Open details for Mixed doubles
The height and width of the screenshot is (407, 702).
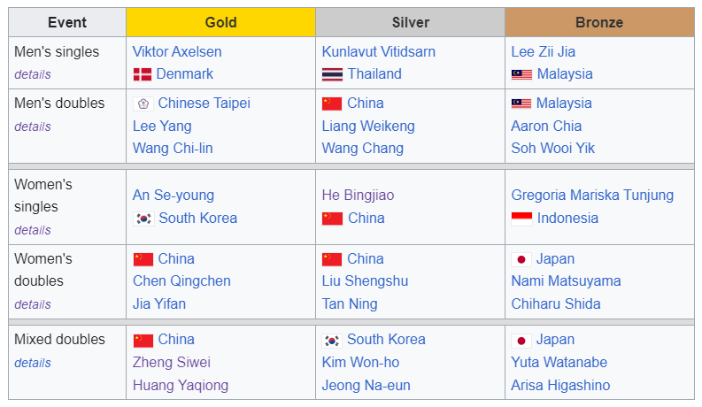click(x=33, y=363)
